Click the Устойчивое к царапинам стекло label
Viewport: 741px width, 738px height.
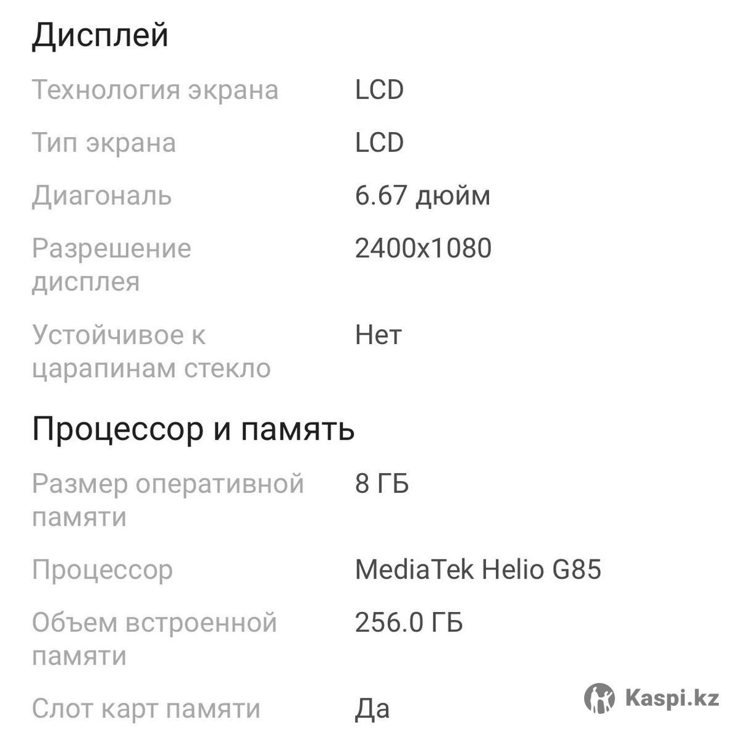[x=151, y=351]
